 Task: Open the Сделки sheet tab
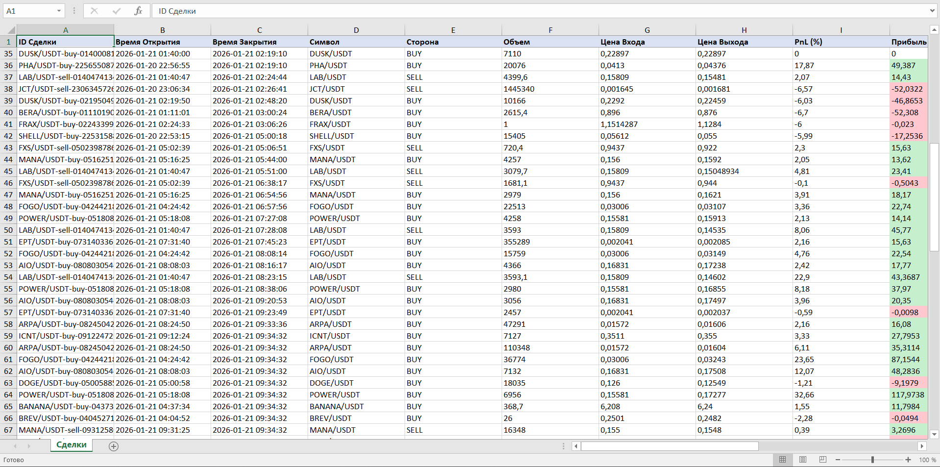click(x=72, y=445)
